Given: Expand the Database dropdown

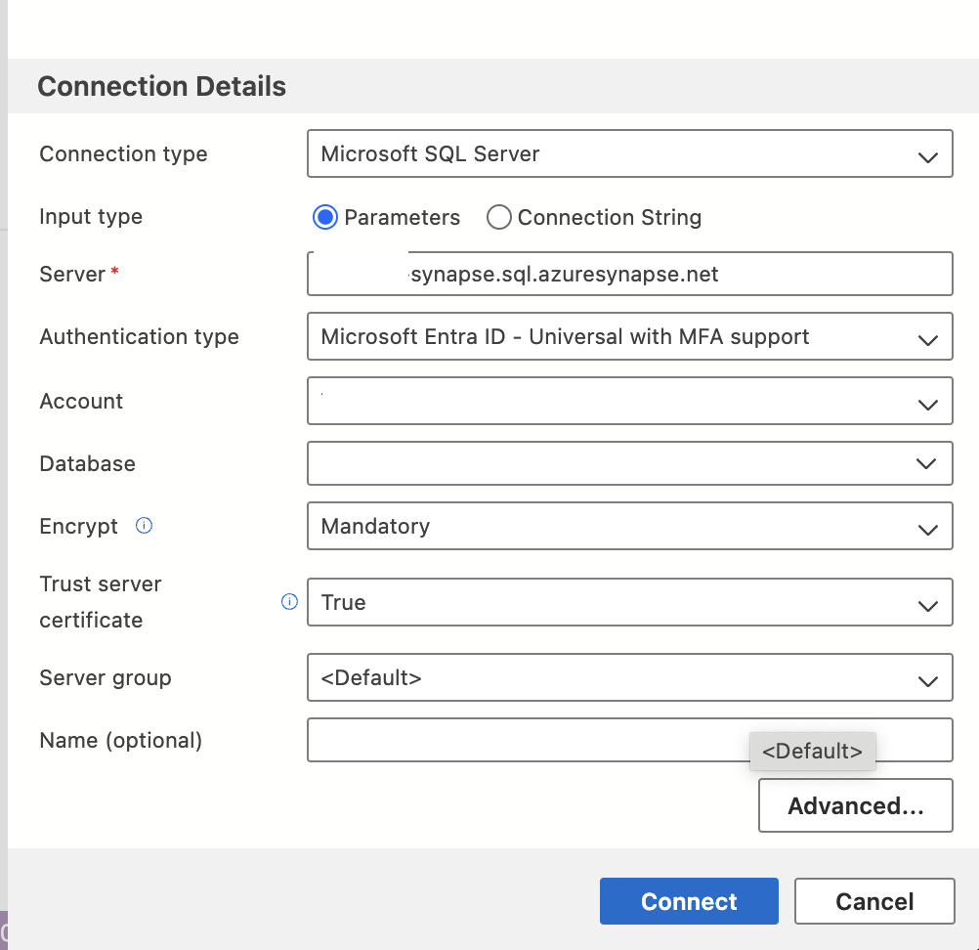Looking at the screenshot, I should click(630, 463).
